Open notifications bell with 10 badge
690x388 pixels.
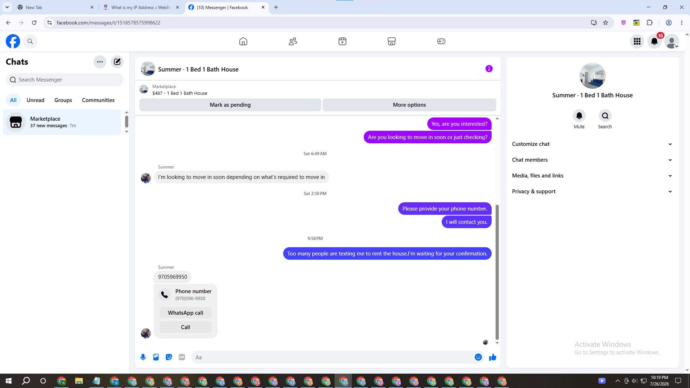tap(654, 41)
